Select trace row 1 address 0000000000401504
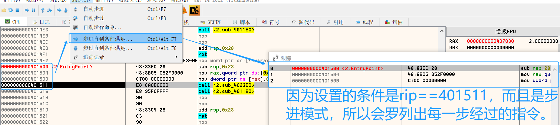Image resolution: width=560 pixels, height=125 pixels. (316, 75)
